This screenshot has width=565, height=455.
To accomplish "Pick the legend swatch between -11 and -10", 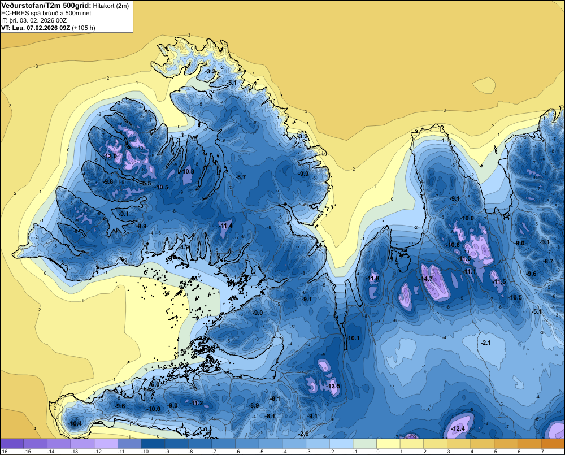I will tap(129, 444).
